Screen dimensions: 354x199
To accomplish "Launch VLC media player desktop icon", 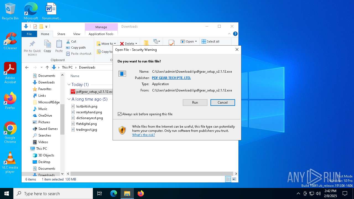I will click(10, 162).
